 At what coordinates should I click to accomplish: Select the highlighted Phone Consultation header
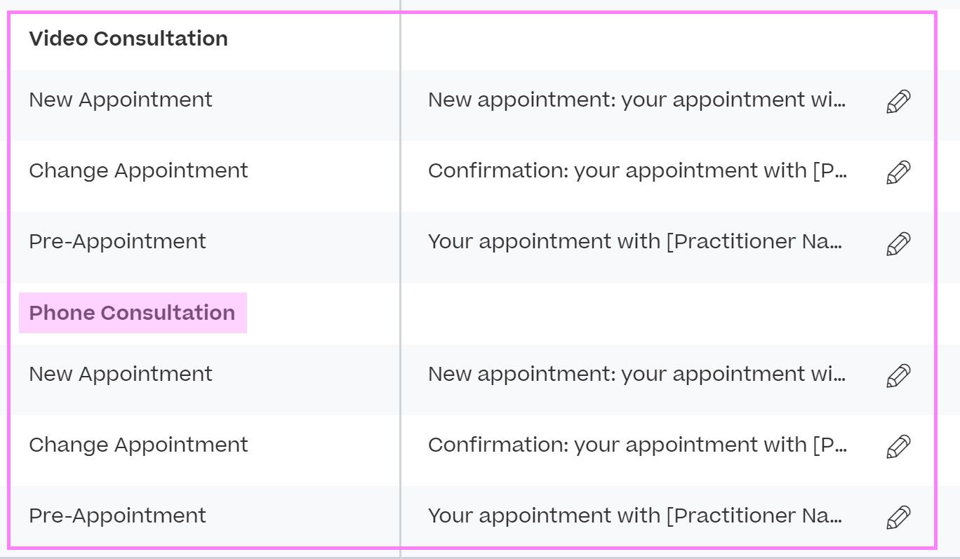point(133,313)
